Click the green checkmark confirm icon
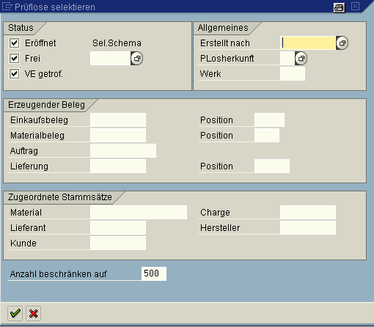The height and width of the screenshot is (327, 374). click(x=15, y=313)
